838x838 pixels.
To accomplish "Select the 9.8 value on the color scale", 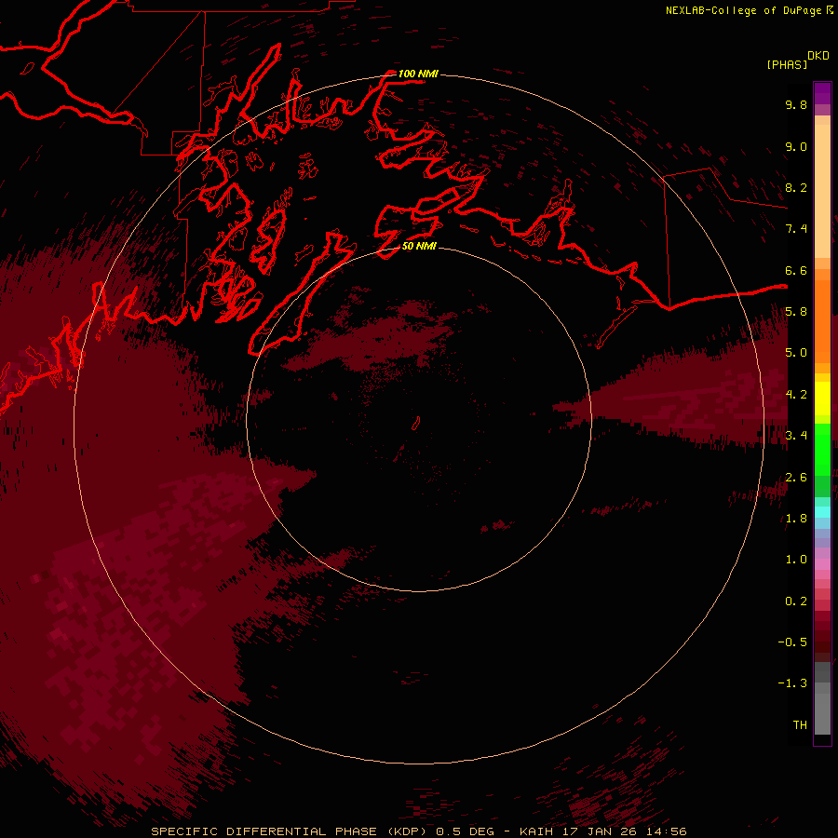I will point(796,104).
